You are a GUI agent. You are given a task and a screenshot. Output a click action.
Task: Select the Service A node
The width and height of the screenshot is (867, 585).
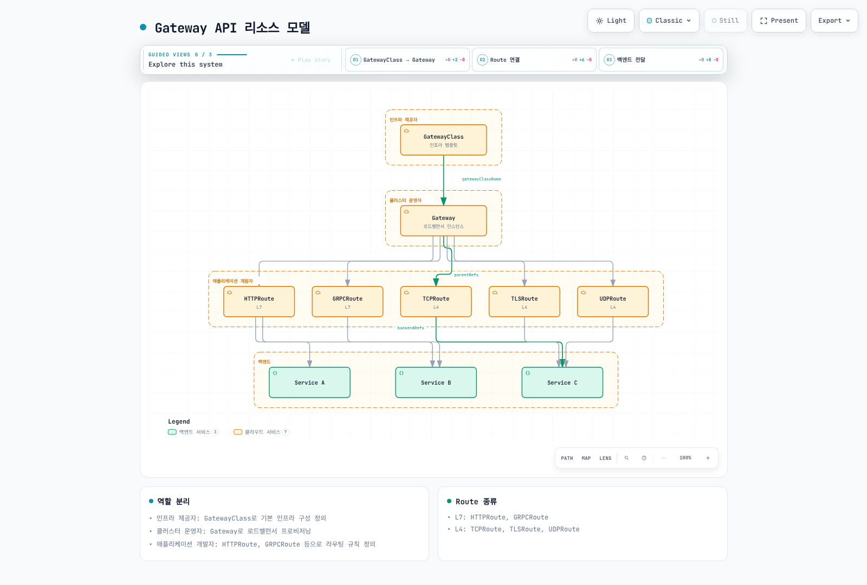[x=309, y=382]
